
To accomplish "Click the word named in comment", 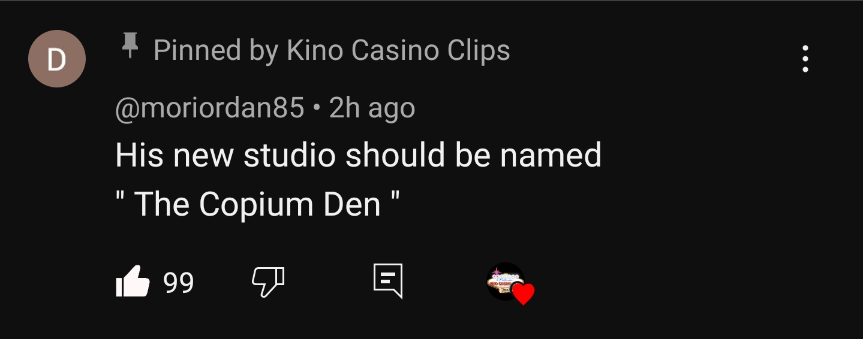I will click(551, 156).
